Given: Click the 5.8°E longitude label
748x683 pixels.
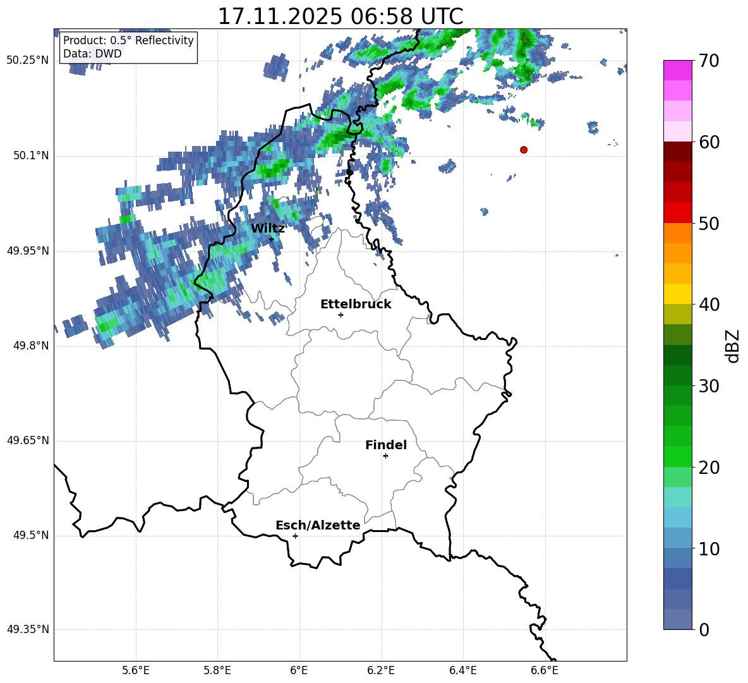Looking at the screenshot, I should (217, 670).
